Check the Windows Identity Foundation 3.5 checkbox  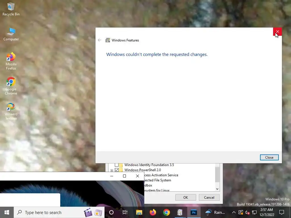[x=117, y=165]
